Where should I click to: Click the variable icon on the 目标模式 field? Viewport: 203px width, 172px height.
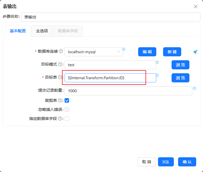tap(157, 62)
